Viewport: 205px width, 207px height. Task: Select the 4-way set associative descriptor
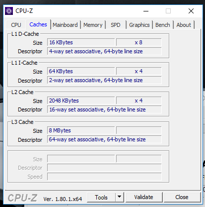click(104, 51)
